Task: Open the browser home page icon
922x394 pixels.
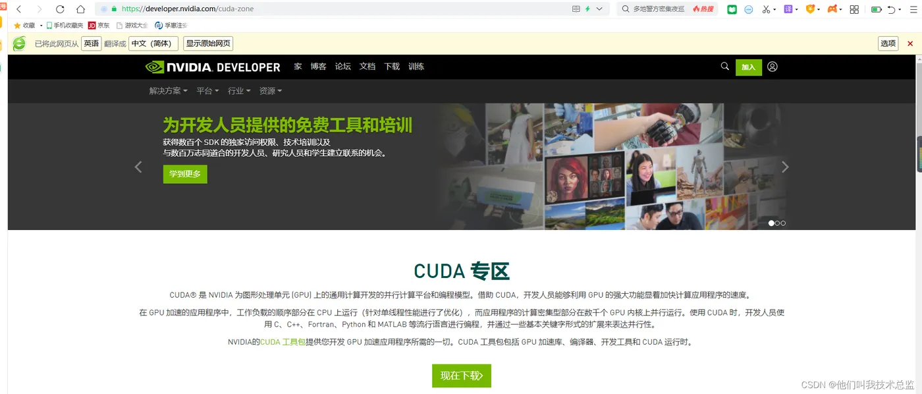Action: point(80,9)
